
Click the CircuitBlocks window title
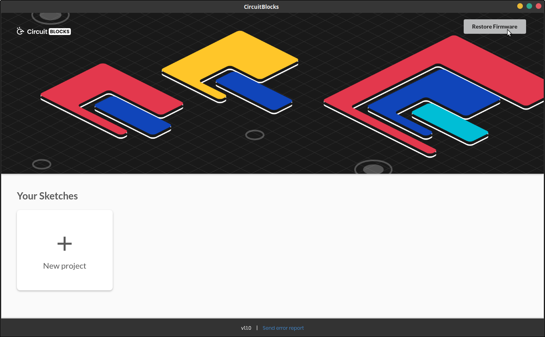(x=261, y=6)
